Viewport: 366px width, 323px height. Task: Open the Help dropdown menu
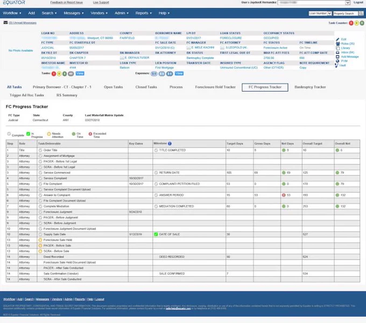tap(164, 13)
